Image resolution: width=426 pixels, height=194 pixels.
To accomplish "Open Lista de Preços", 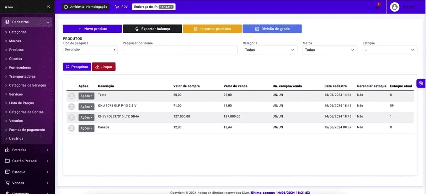I will coord(21,103).
